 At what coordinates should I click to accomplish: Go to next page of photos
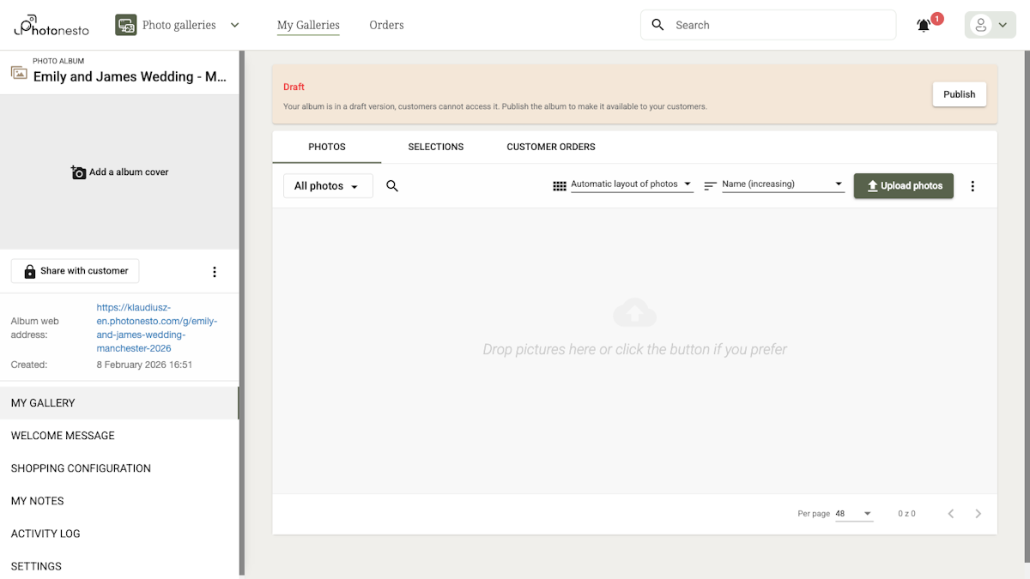point(978,514)
